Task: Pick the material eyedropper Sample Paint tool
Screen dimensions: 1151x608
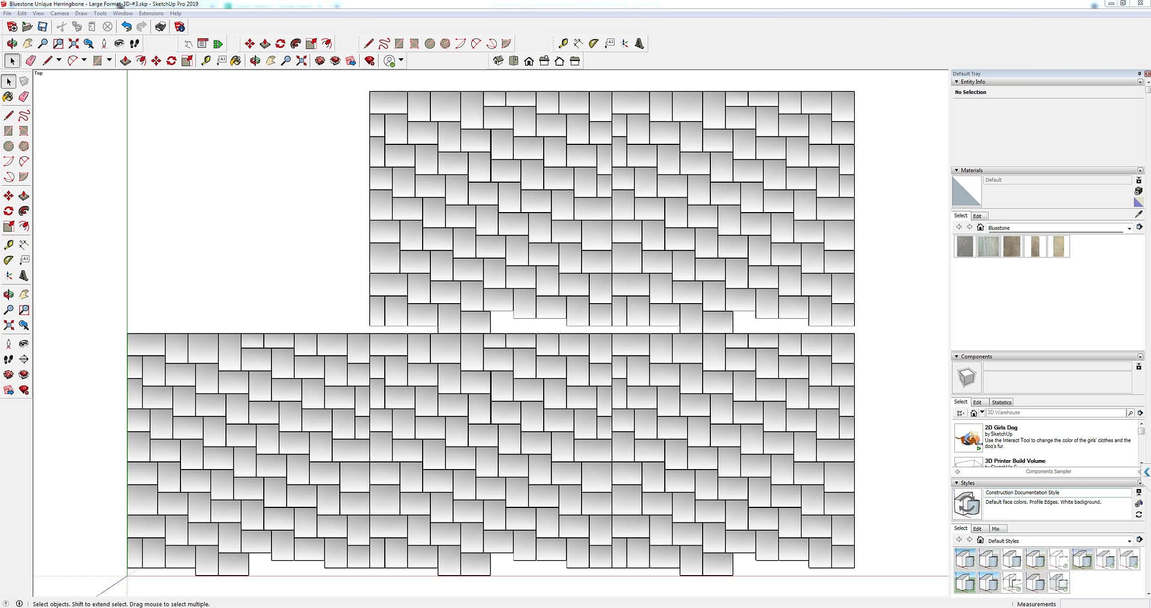Action: click(x=1138, y=214)
